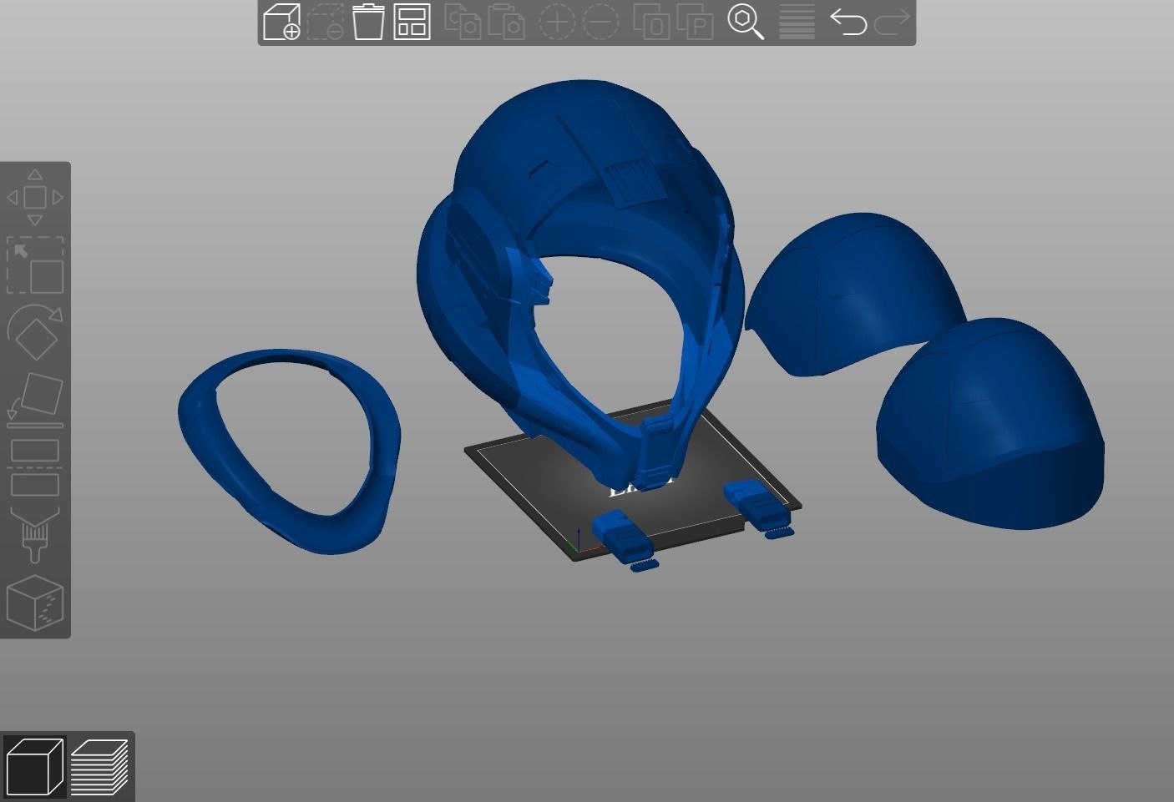The image size is (1174, 802).
Task: Arrange objects with the Arrange icon
Action: [x=412, y=22]
